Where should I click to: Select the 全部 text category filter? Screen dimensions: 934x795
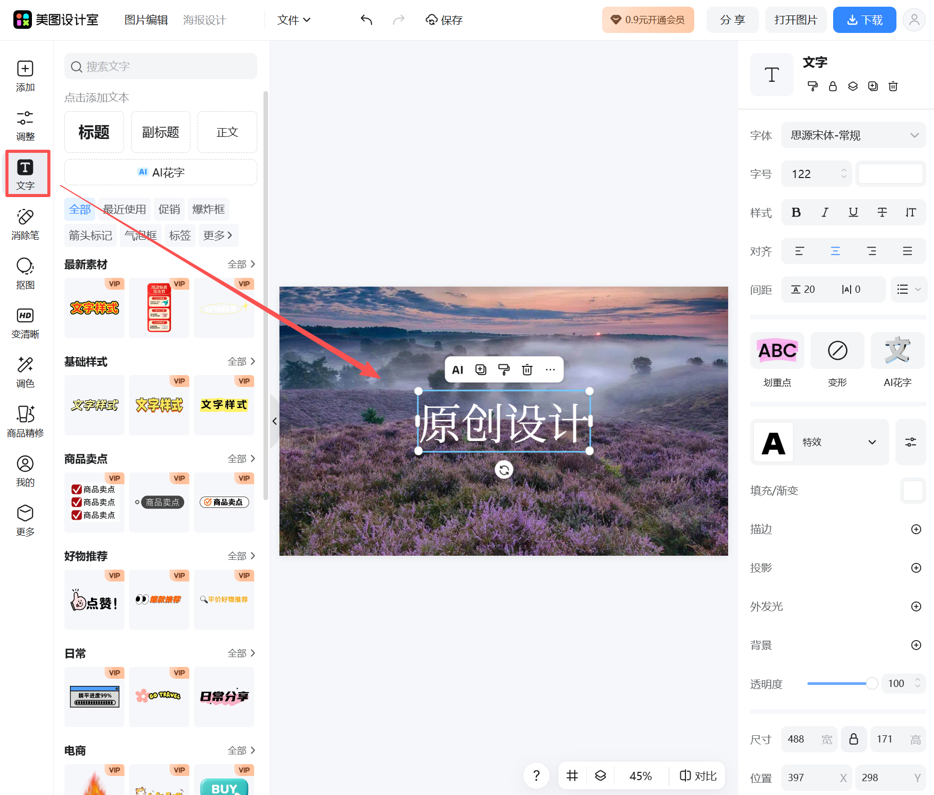pyautogui.click(x=80, y=209)
